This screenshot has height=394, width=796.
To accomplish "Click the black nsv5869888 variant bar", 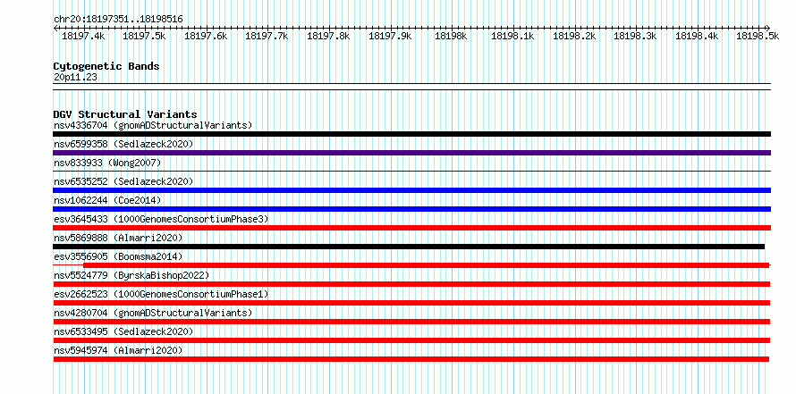I will [409, 247].
